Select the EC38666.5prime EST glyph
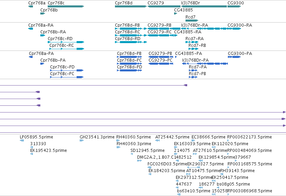The width and height of the screenshot is (286, 196). coord(193,140)
